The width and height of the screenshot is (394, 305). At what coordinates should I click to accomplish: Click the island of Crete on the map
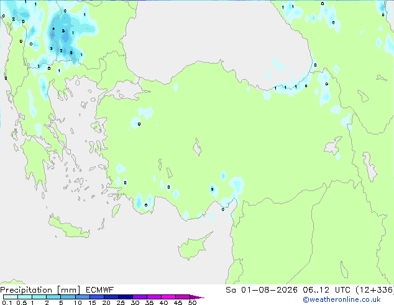69,227
